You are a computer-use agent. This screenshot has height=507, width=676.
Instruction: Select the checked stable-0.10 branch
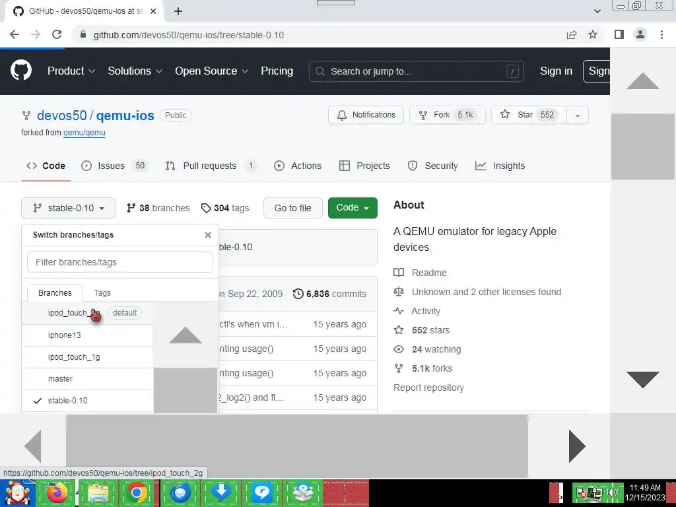point(88,401)
